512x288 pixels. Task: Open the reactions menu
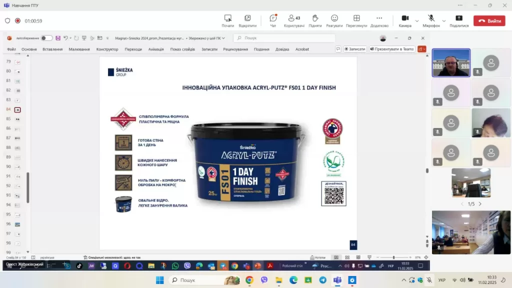(334, 20)
